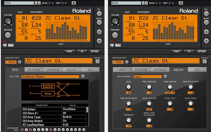
Task: Click the VOLUME knob in the EFX window
Action: click(x=8, y=21)
